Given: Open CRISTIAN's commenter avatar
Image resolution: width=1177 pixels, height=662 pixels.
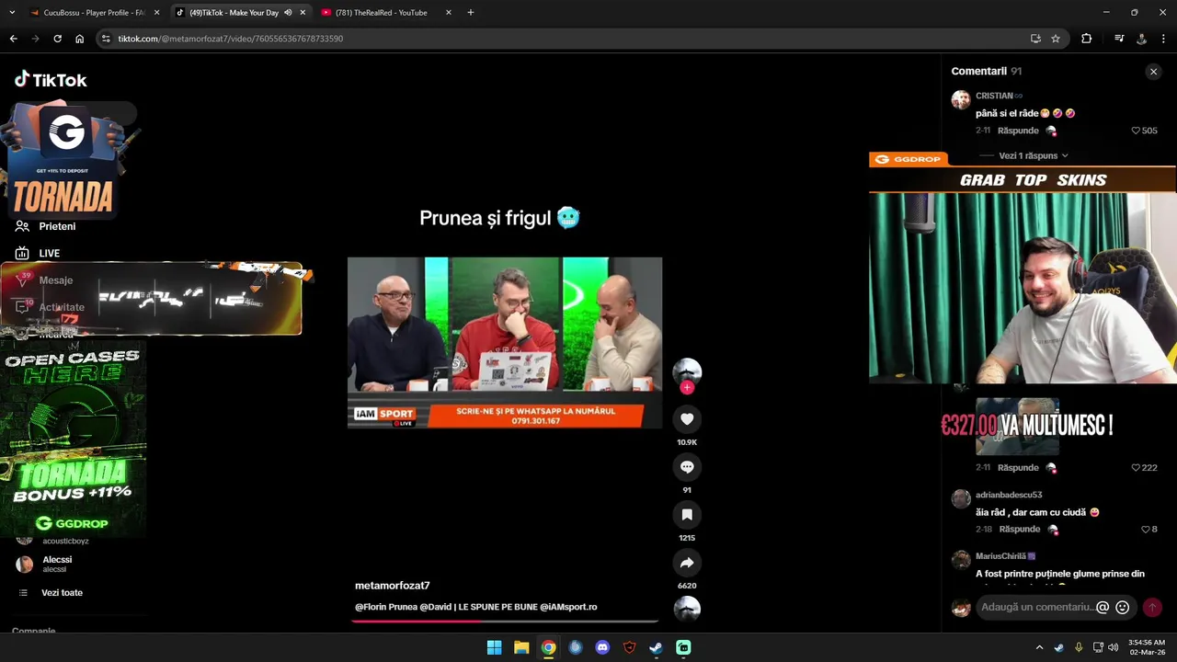Looking at the screenshot, I should click(x=961, y=100).
